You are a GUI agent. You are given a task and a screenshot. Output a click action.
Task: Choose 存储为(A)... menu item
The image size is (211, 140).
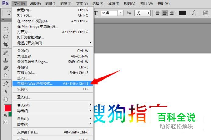(x=52, y=73)
